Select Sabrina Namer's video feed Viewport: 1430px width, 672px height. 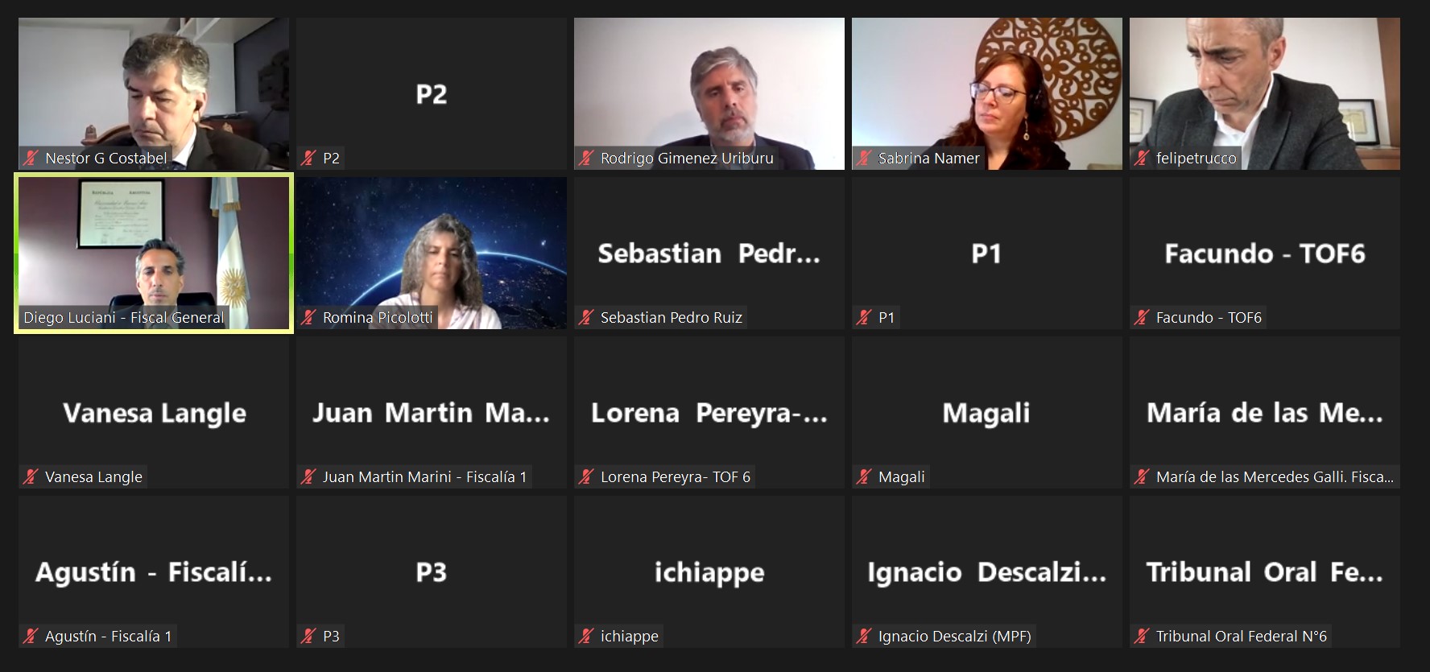tap(986, 93)
